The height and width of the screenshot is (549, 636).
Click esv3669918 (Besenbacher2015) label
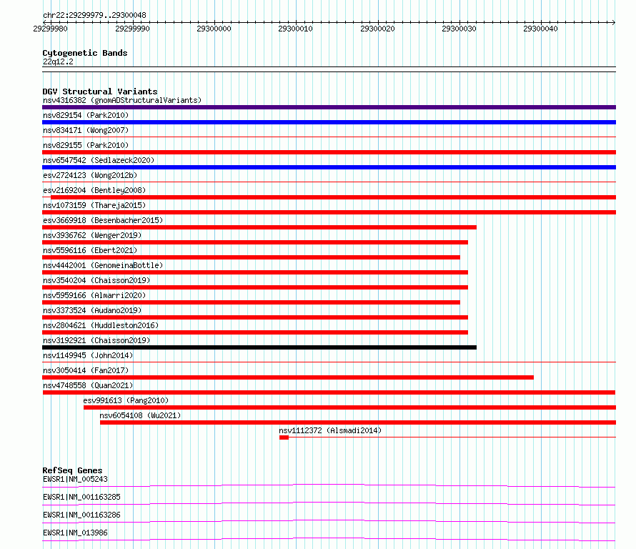(x=103, y=220)
